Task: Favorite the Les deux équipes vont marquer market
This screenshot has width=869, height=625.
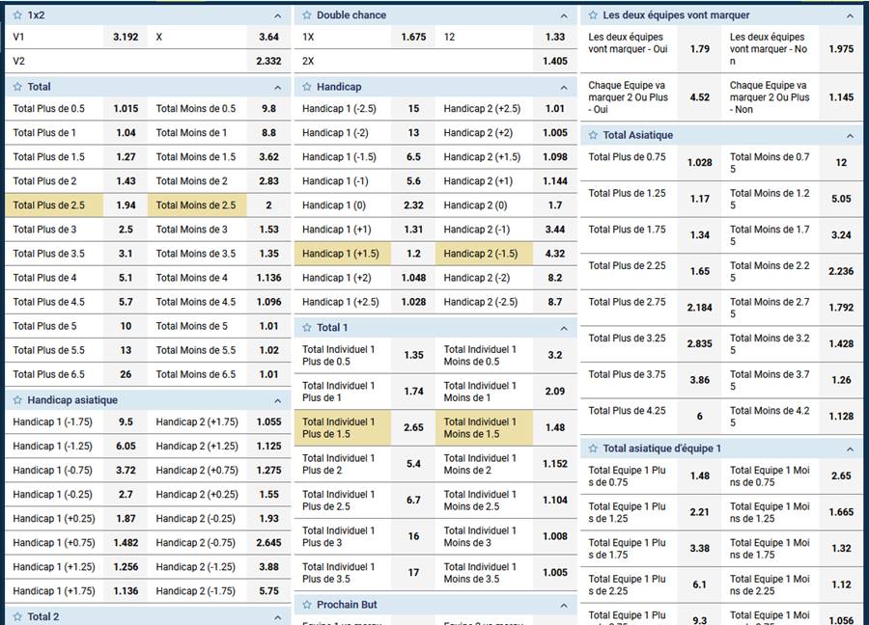Action: tap(594, 15)
